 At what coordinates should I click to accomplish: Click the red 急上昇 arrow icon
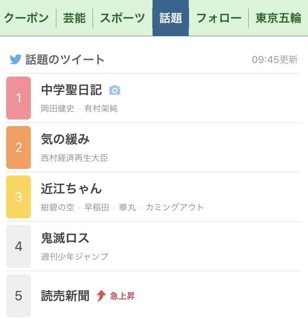pos(101,295)
